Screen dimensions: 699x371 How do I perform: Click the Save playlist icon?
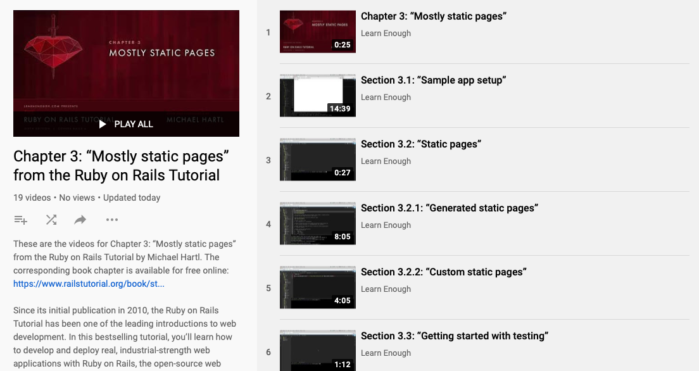coord(21,220)
